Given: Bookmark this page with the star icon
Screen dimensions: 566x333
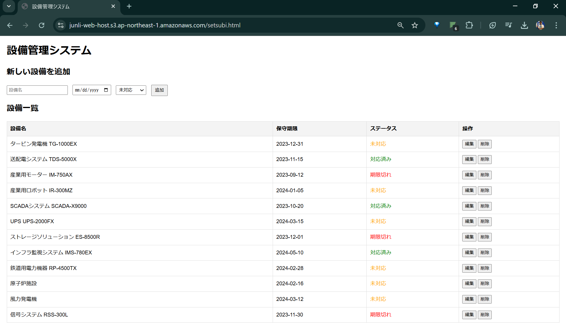Looking at the screenshot, I should [x=415, y=25].
